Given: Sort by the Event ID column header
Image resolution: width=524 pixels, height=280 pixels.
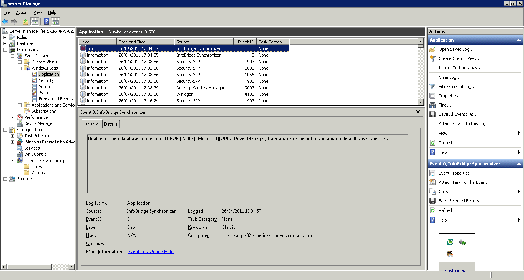Looking at the screenshot, I should click(245, 42).
